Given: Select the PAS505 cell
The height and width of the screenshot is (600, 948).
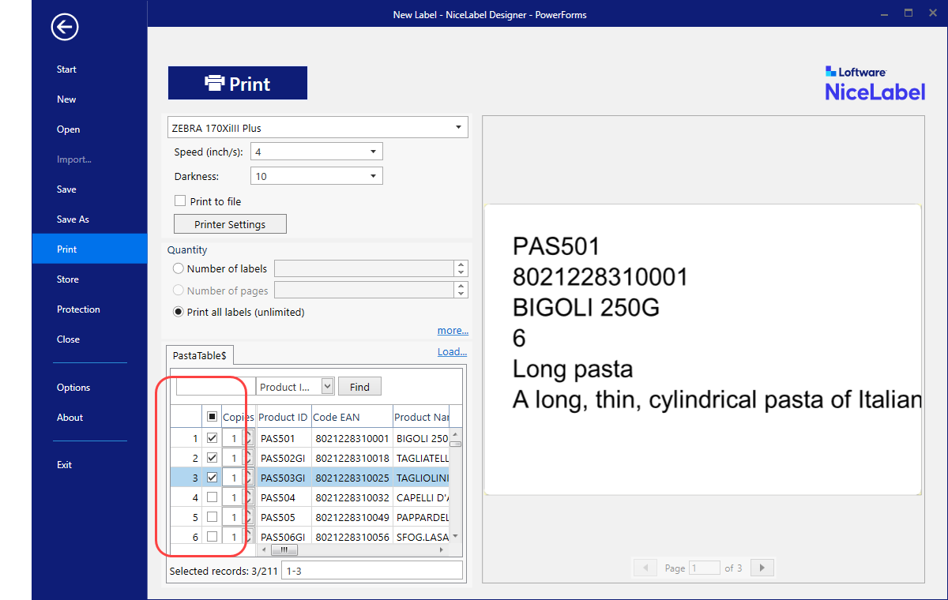Looking at the screenshot, I should tap(284, 517).
